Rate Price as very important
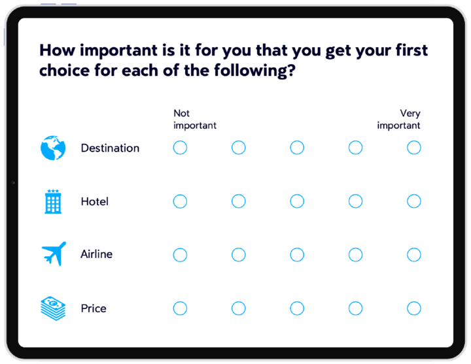 (x=414, y=308)
